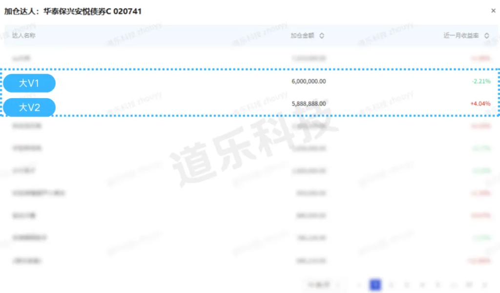
Task: Jump to page 3 in pagination
Action: tap(406, 284)
